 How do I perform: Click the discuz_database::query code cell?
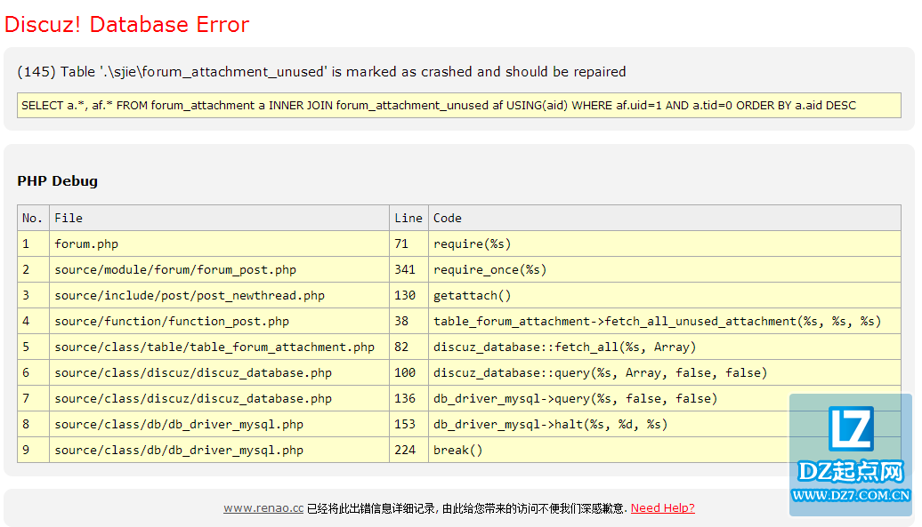(x=665, y=372)
